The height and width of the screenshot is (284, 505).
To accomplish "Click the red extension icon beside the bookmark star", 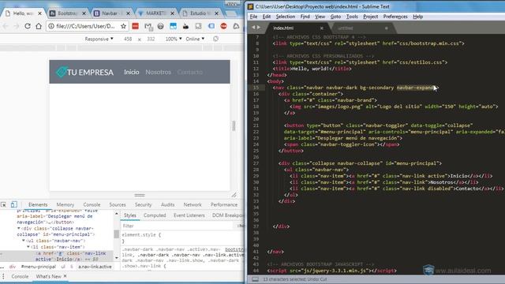I will tap(135, 26).
